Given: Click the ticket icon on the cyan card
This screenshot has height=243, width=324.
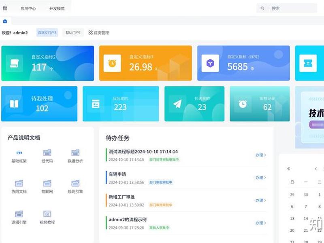Looking at the screenshot, I should tap(308, 63).
